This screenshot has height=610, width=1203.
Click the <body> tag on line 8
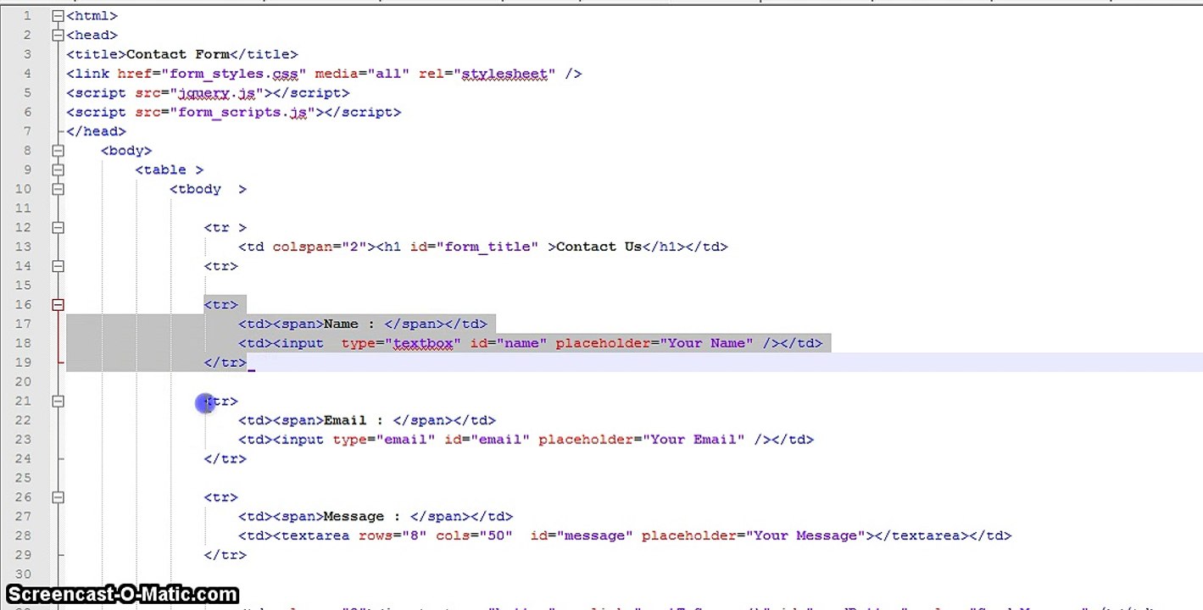click(126, 151)
